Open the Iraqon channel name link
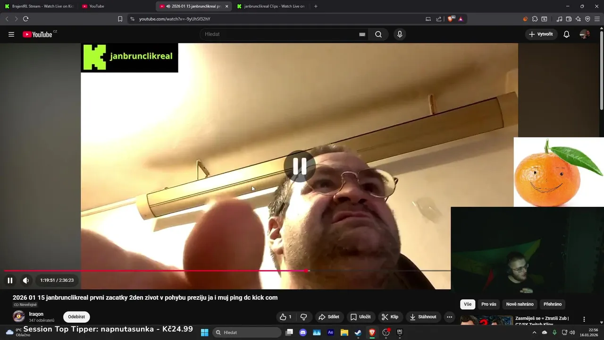The image size is (604, 340). tap(36, 314)
